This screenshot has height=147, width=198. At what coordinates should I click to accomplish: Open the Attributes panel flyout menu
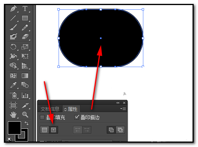[123, 108]
